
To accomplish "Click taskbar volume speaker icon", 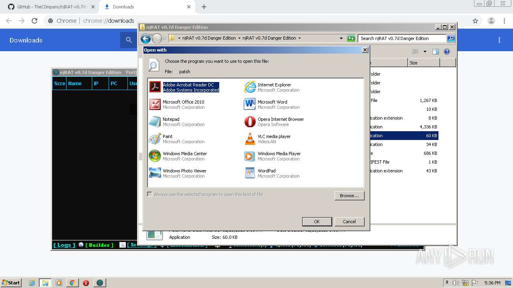I will [x=456, y=283].
